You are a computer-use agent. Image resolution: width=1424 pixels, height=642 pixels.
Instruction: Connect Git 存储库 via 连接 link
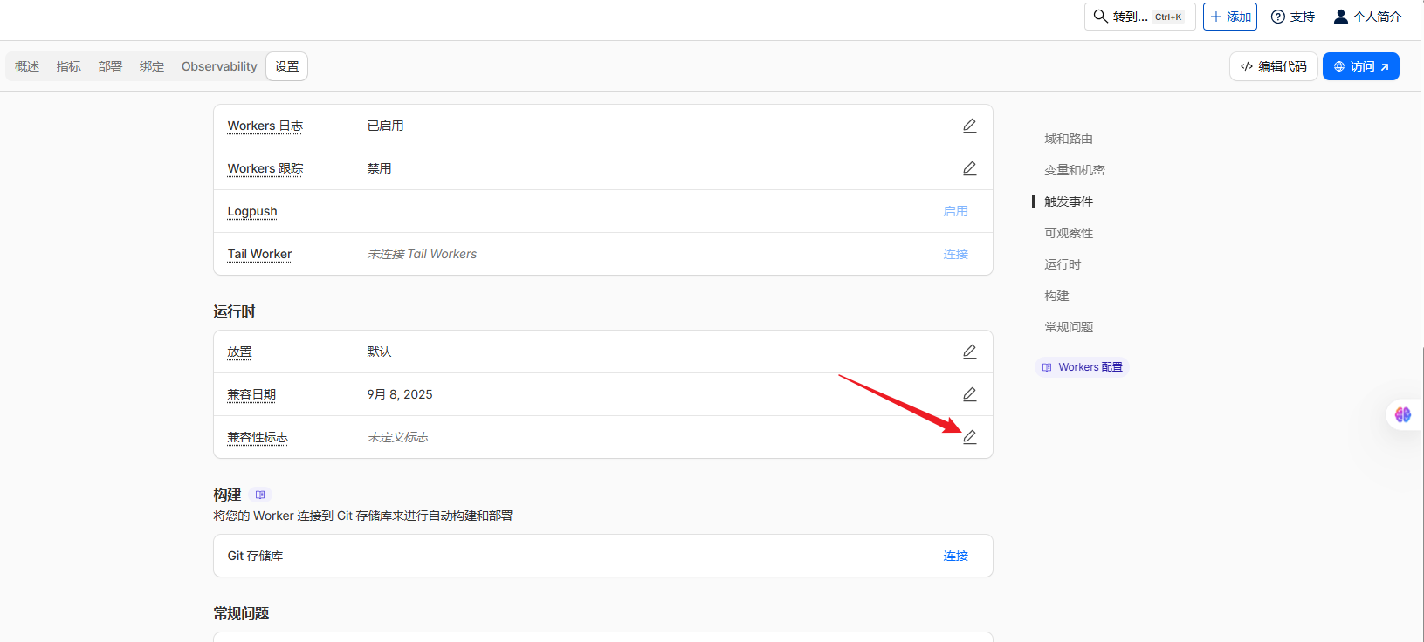pos(955,556)
